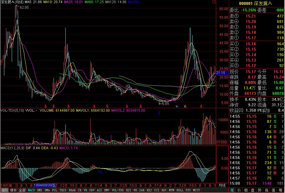Switch to the RSI indicator
This screenshot has width=285, height=193.
[x=128, y=190]
